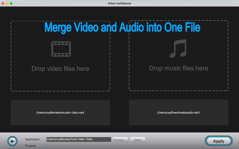Click the top-left corner of the dashed video drop zone
239x149 pixels.
11,21
